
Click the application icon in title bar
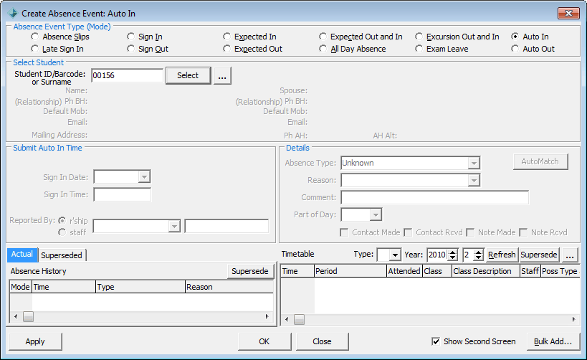coord(12,13)
